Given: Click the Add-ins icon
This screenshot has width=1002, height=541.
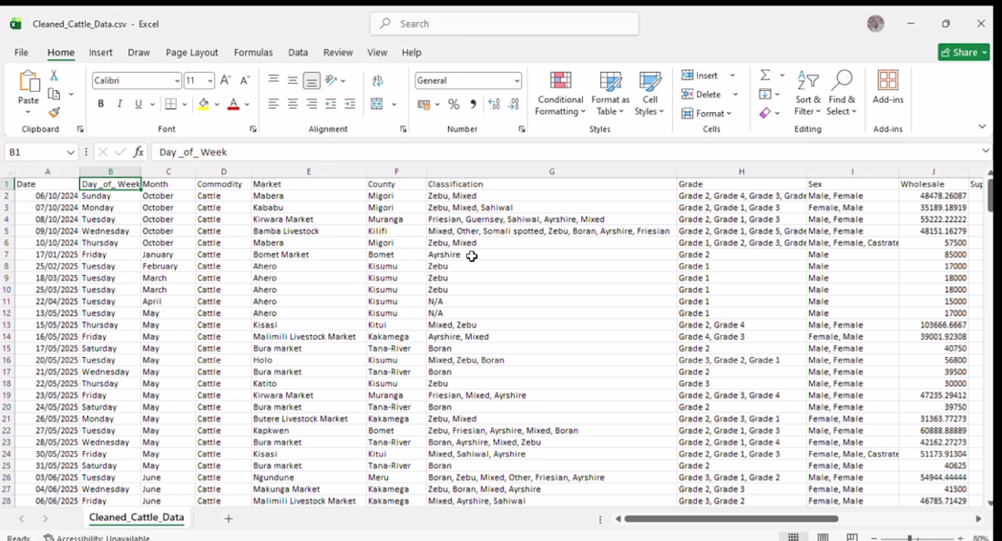Looking at the screenshot, I should tap(887, 87).
